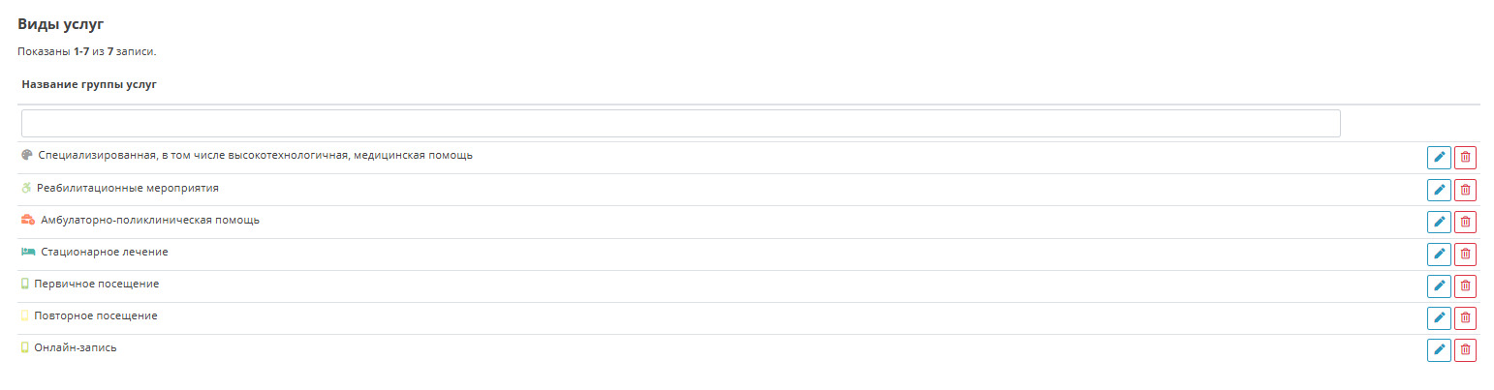Delete the Стационарное лечение row
Viewport: 1494px width, 390px height.
(x=1465, y=254)
